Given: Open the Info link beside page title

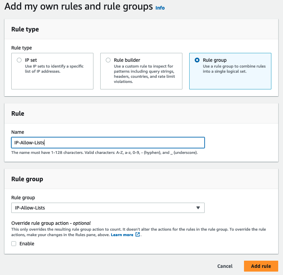Looking at the screenshot, I should [x=160, y=8].
